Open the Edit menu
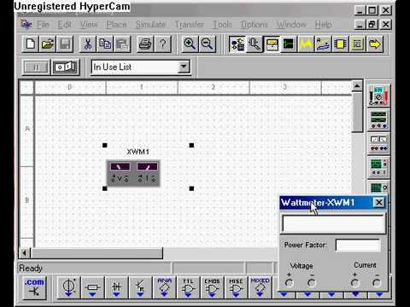This screenshot has width=410, height=307. point(64,25)
